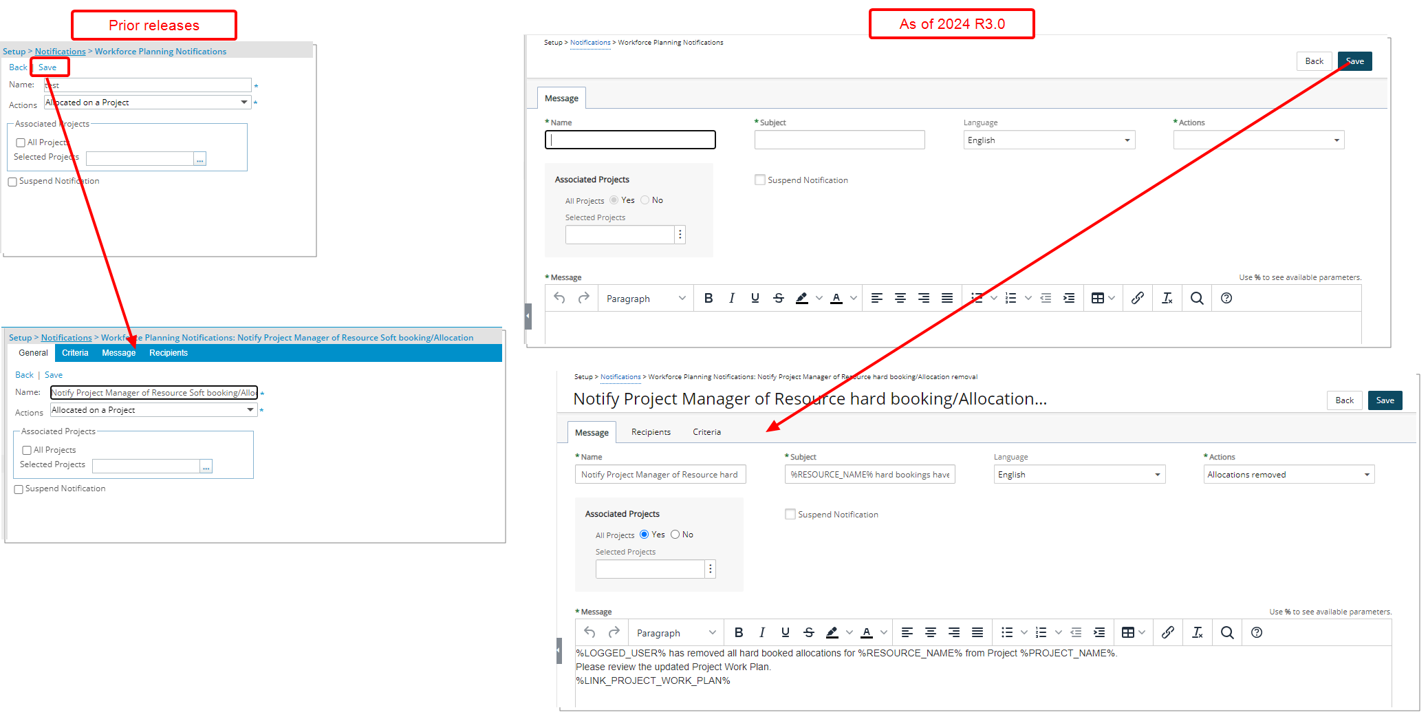1428x719 pixels.
Task: Switch to the General tab in the Soft booking form
Action: [x=33, y=353]
